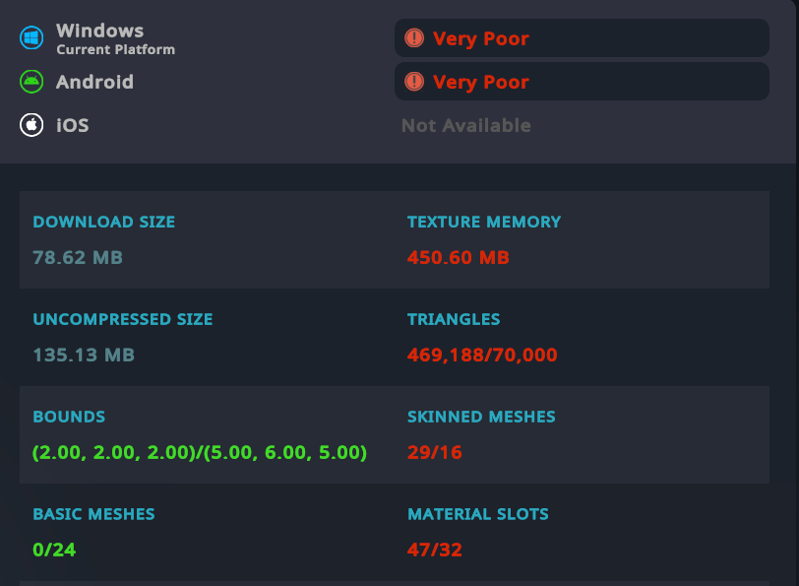Click the Triangles count 469,188/70,000
The width and height of the screenshot is (799, 586).
pyautogui.click(x=482, y=355)
